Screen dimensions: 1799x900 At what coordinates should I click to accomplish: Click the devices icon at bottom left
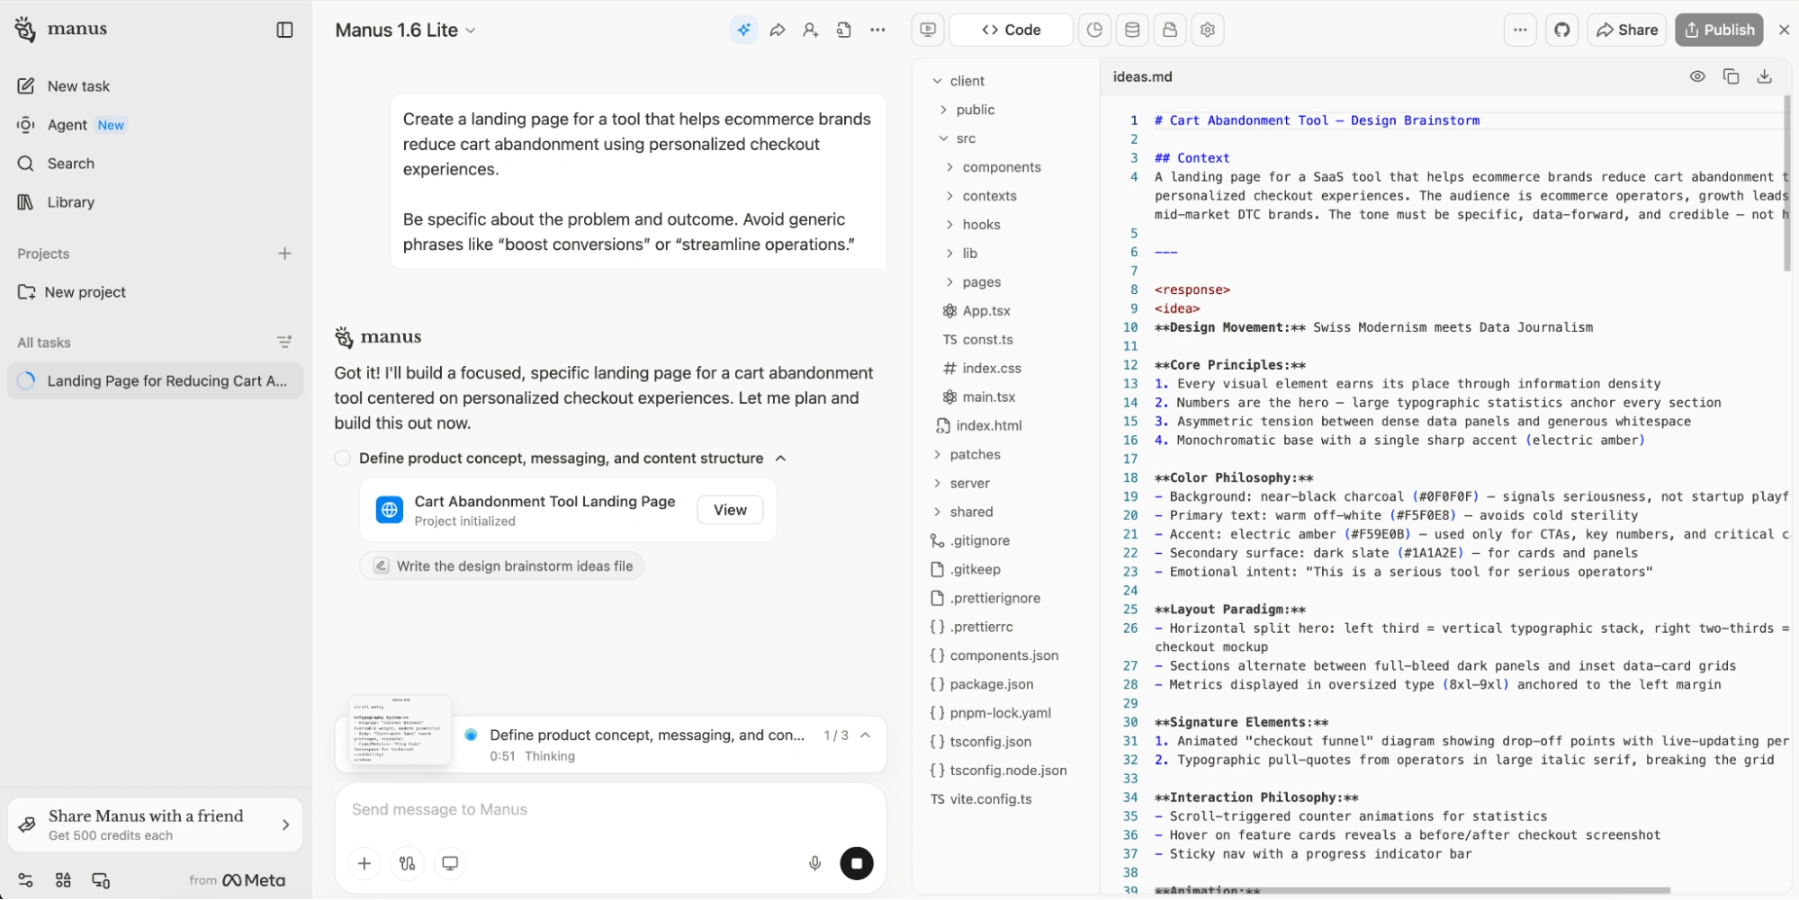tap(101, 880)
